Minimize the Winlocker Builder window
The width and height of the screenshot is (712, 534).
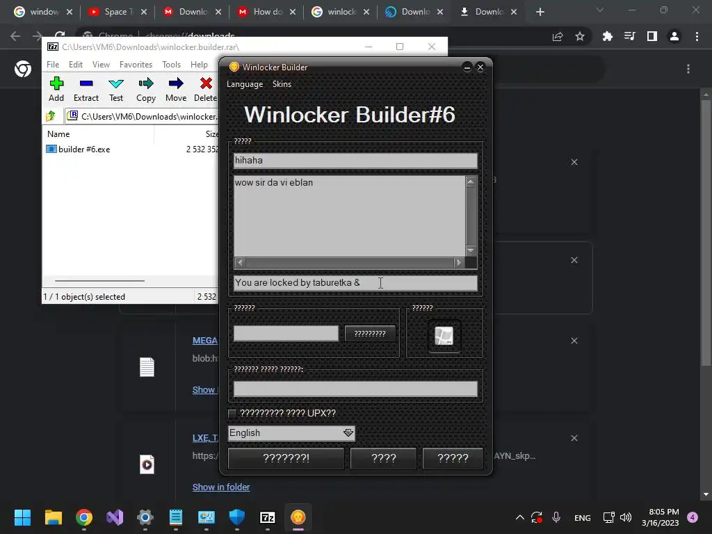coord(467,67)
